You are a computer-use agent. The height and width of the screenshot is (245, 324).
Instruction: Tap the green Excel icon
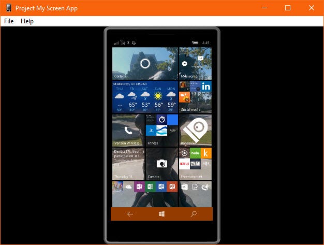[150, 186]
